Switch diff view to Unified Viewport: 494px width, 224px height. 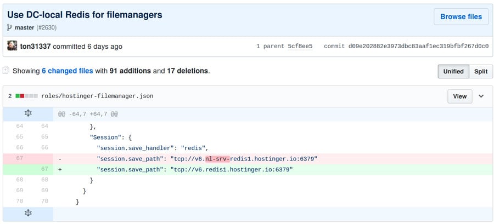pyautogui.click(x=453, y=71)
